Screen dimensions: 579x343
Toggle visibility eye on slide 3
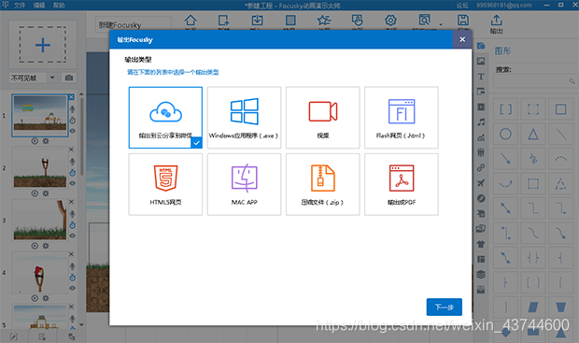pos(73,236)
